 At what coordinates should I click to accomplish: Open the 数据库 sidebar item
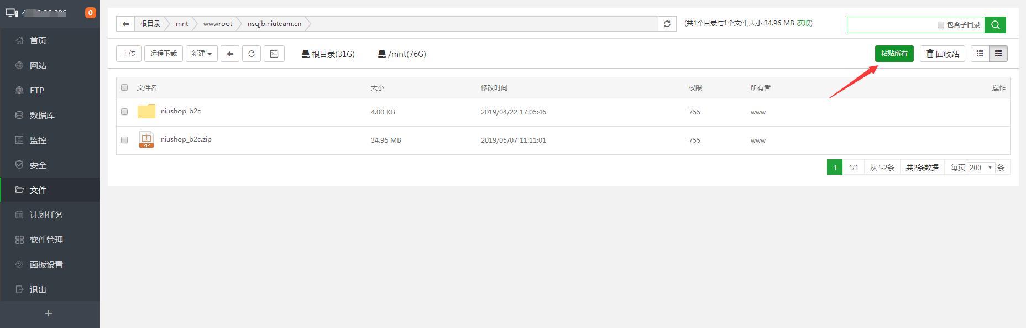tap(50, 115)
